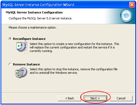Click the MySQL Server Instance Configuration heading

pos(34,12)
